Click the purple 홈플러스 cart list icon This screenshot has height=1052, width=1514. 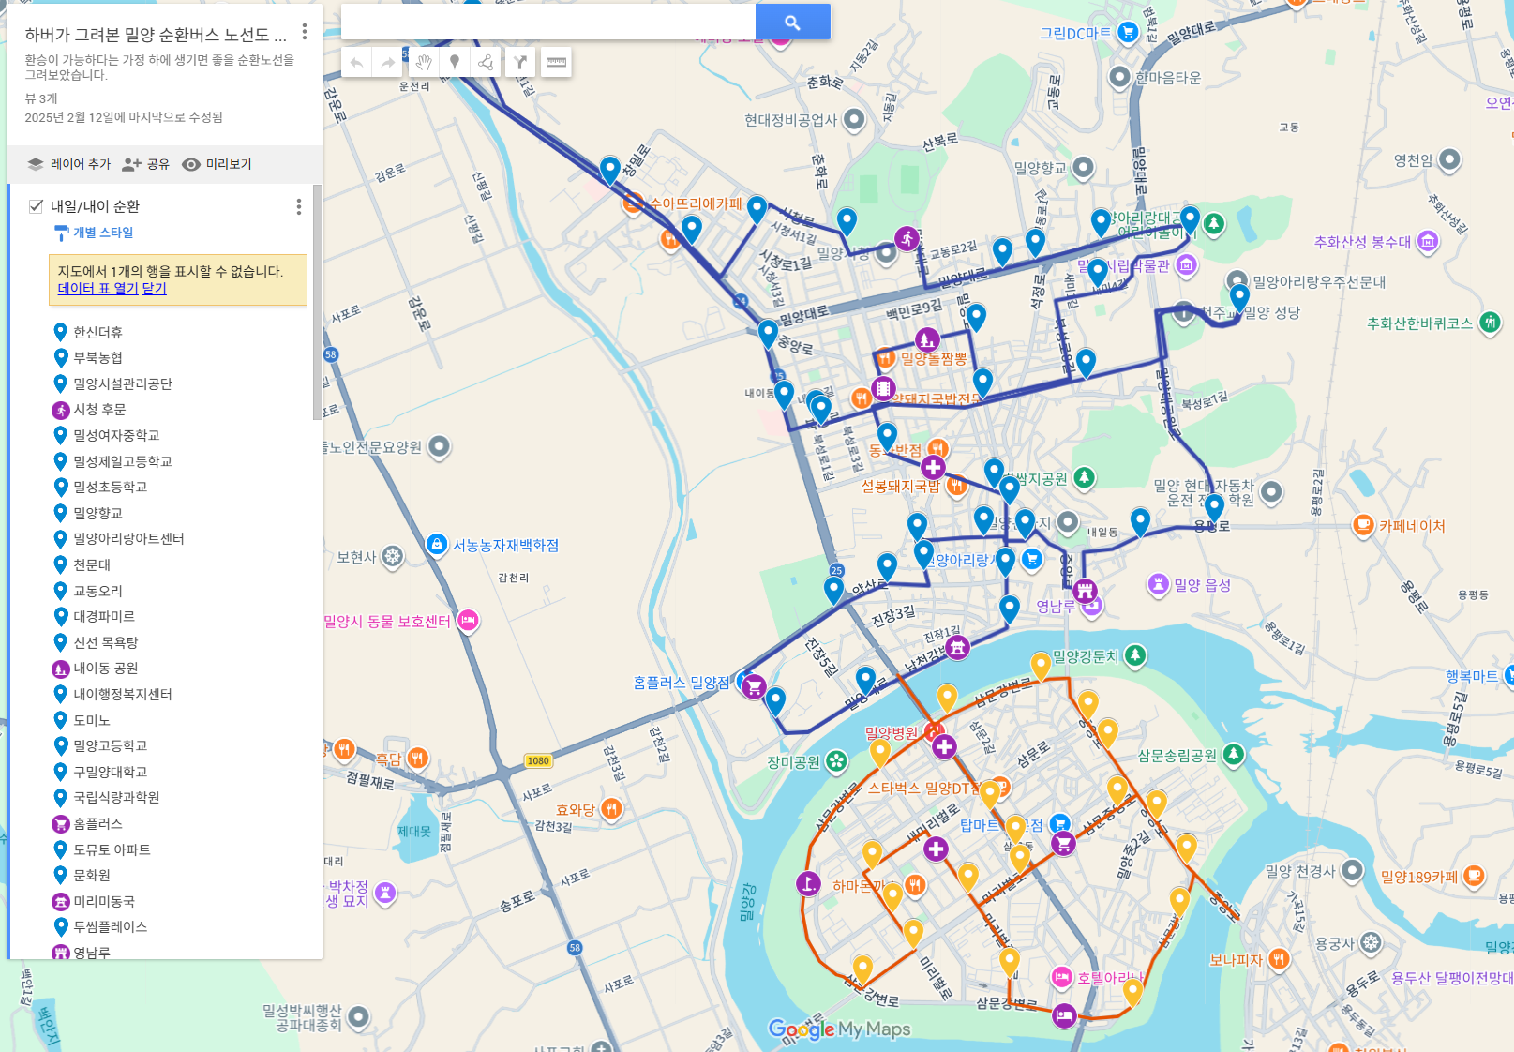coord(61,824)
